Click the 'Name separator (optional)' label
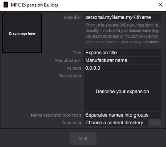Viewport: 166px width, 147px height. point(56,115)
